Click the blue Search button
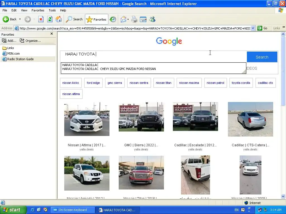The image size is (286, 214). click(x=262, y=57)
